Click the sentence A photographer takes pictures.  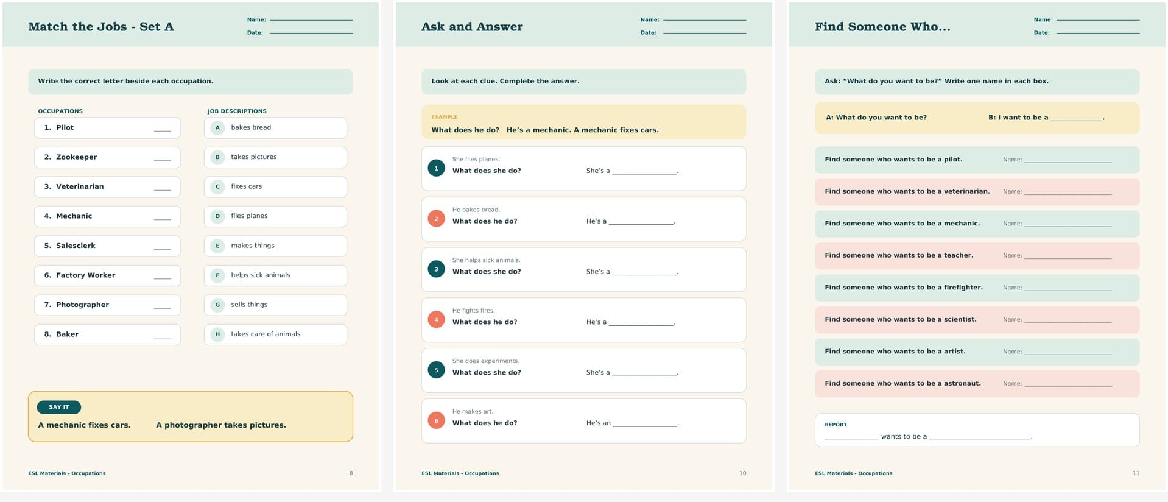pyautogui.click(x=221, y=425)
